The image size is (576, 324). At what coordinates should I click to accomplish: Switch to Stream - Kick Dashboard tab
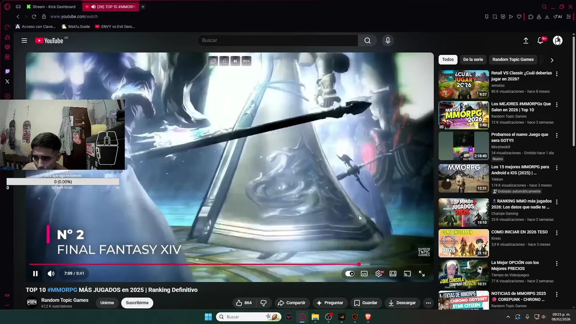click(52, 7)
